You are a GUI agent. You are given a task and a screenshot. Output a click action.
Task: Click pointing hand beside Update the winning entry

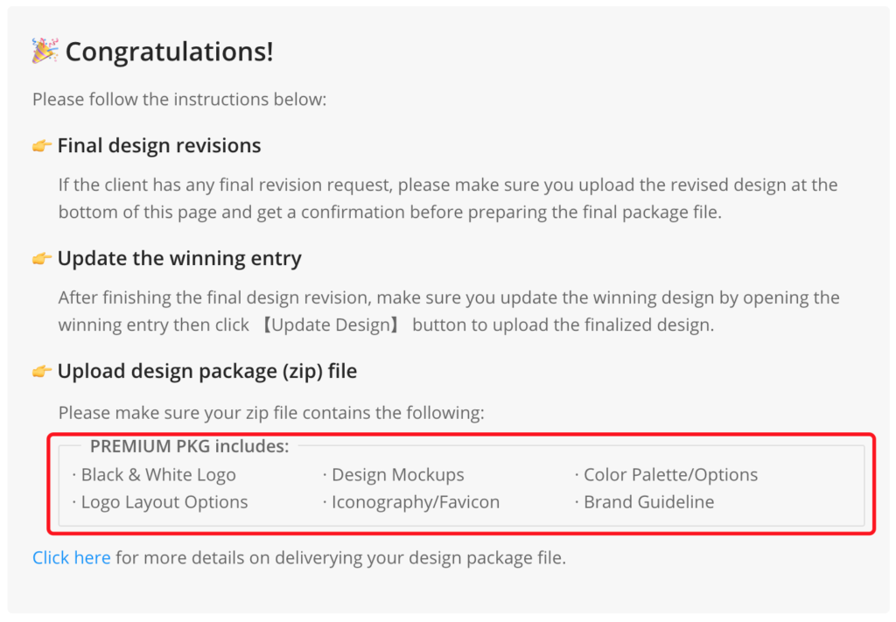pyautogui.click(x=42, y=258)
